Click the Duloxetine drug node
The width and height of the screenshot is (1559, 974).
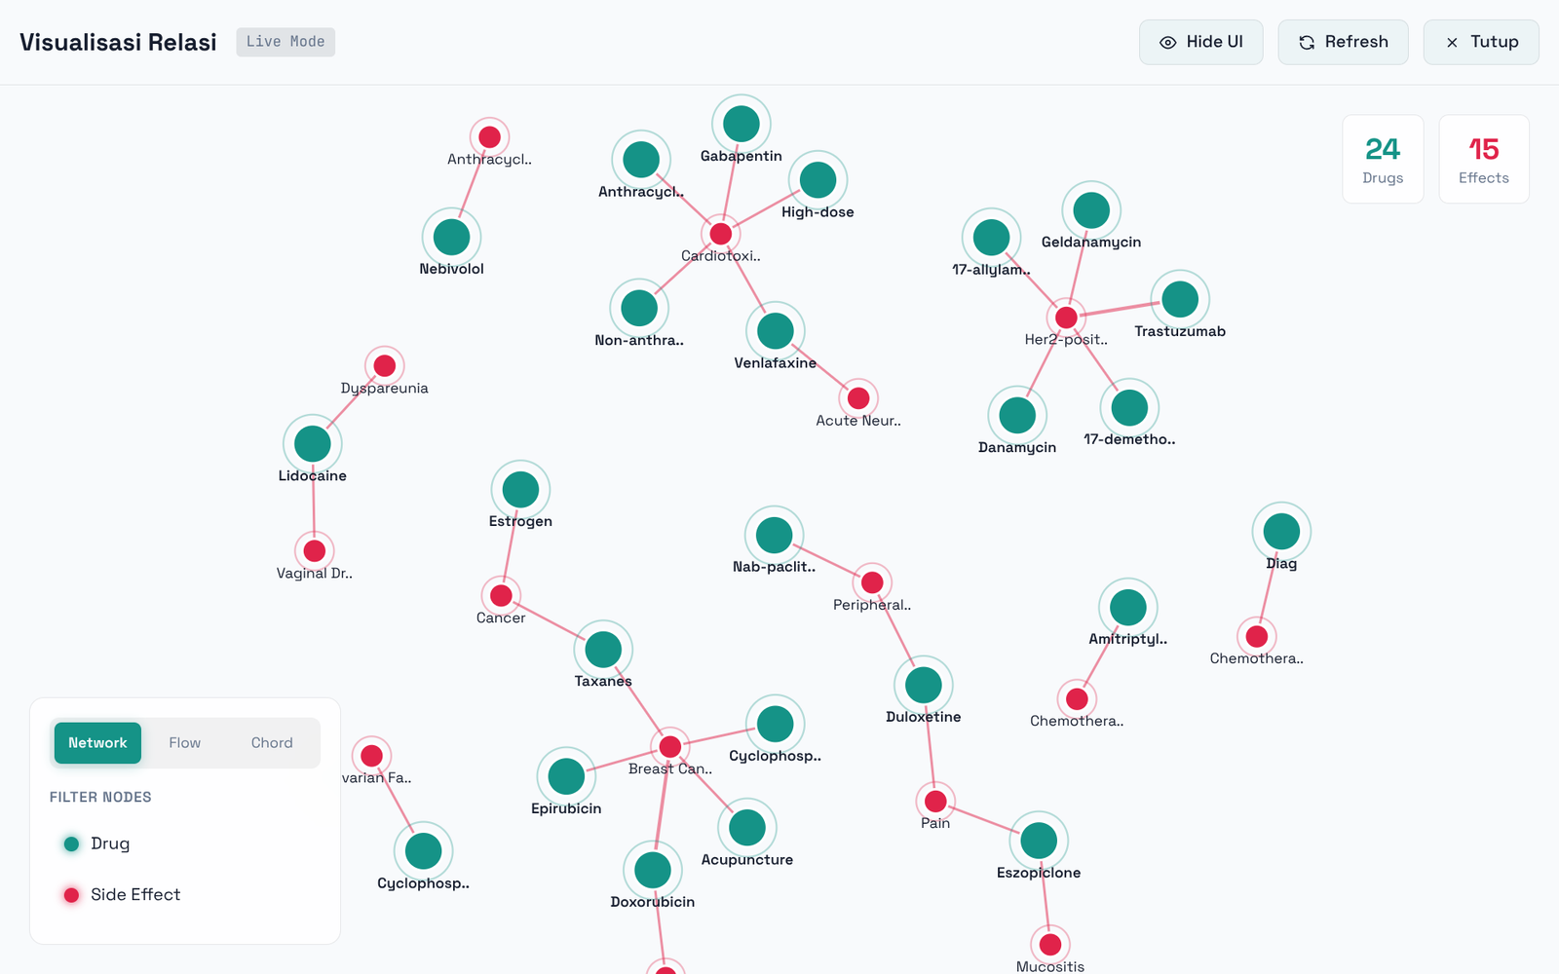point(924,685)
